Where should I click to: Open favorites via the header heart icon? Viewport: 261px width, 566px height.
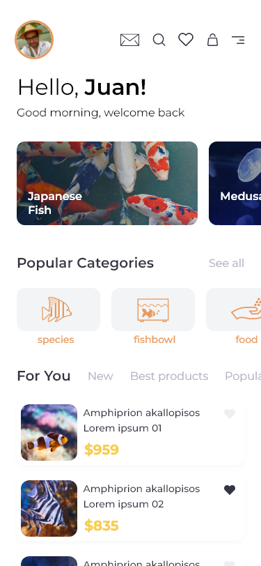click(x=186, y=39)
